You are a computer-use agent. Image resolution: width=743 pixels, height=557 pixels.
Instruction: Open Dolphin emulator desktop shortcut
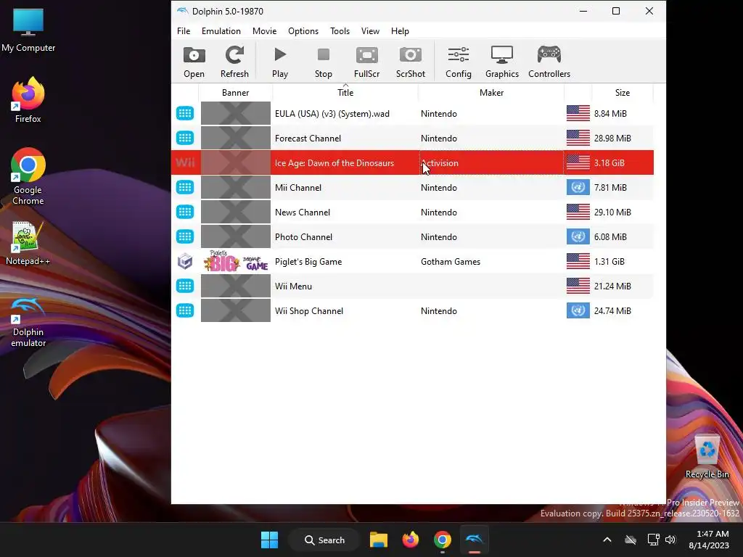point(28,322)
